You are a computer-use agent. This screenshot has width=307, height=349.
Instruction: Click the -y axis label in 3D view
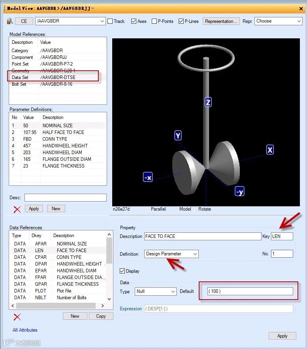239,191
